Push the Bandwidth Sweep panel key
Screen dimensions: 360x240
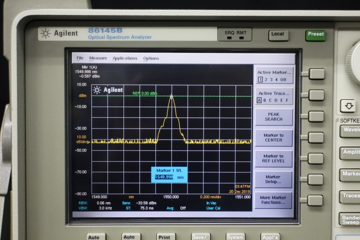(x=349, y=219)
